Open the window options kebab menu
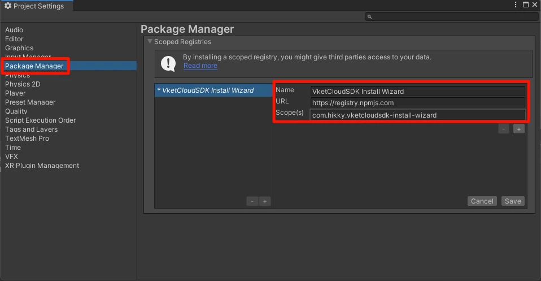Screen dimensions: 541x281 point(516,5)
